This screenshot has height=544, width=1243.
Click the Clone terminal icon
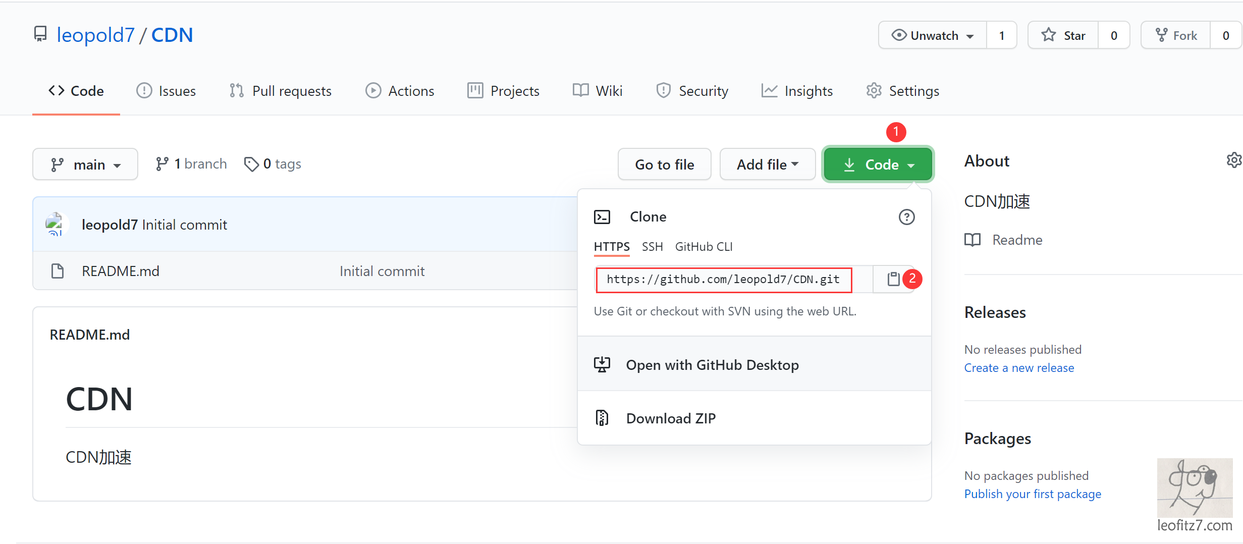pos(602,217)
